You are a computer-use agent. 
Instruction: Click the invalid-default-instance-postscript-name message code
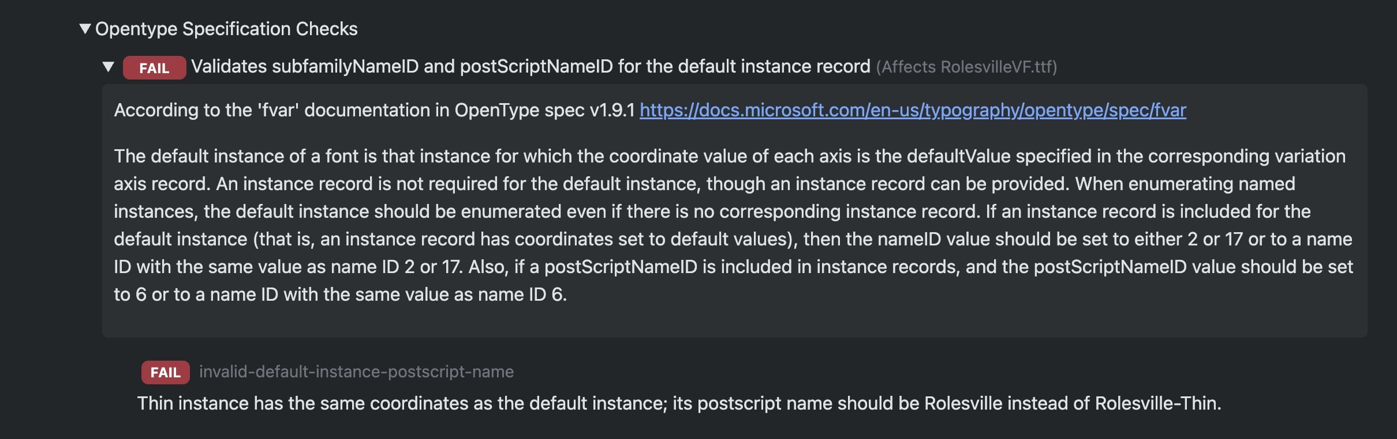356,372
